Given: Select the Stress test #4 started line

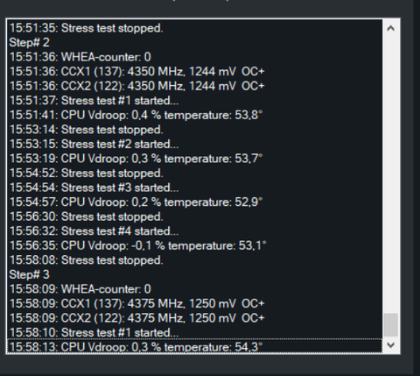Looking at the screenshot, I should pyautogui.click(x=194, y=231).
